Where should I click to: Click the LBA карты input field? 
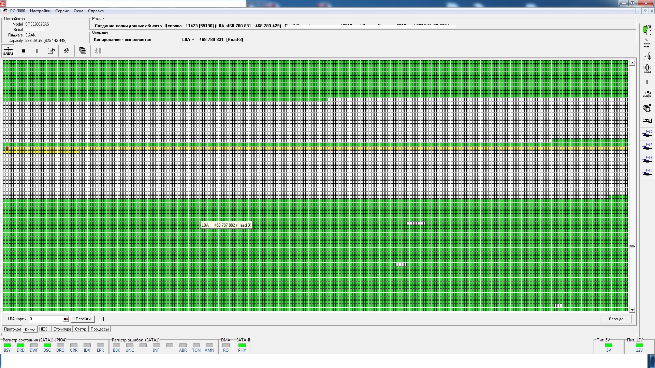pos(46,319)
